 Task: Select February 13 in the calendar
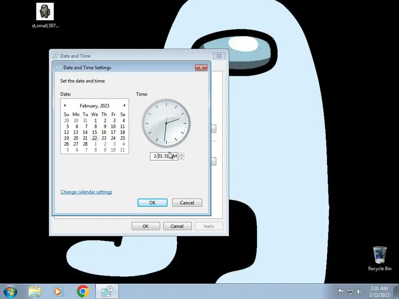[x=76, y=132]
